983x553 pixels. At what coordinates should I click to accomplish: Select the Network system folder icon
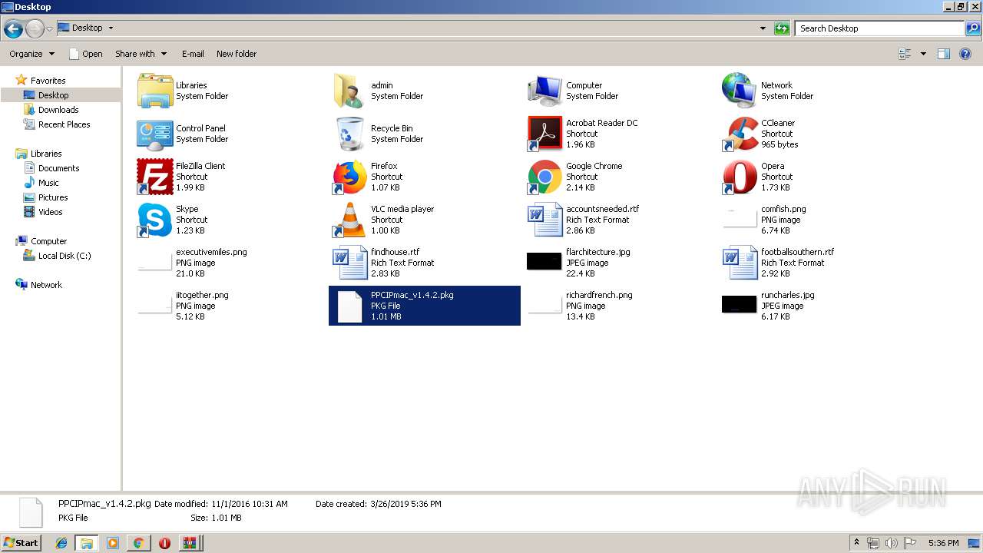pos(740,91)
